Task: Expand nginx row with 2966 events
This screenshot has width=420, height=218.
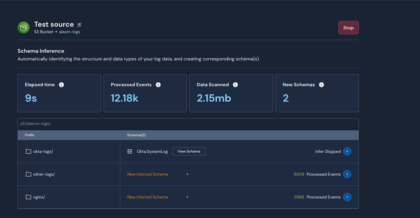Action: (x=347, y=197)
